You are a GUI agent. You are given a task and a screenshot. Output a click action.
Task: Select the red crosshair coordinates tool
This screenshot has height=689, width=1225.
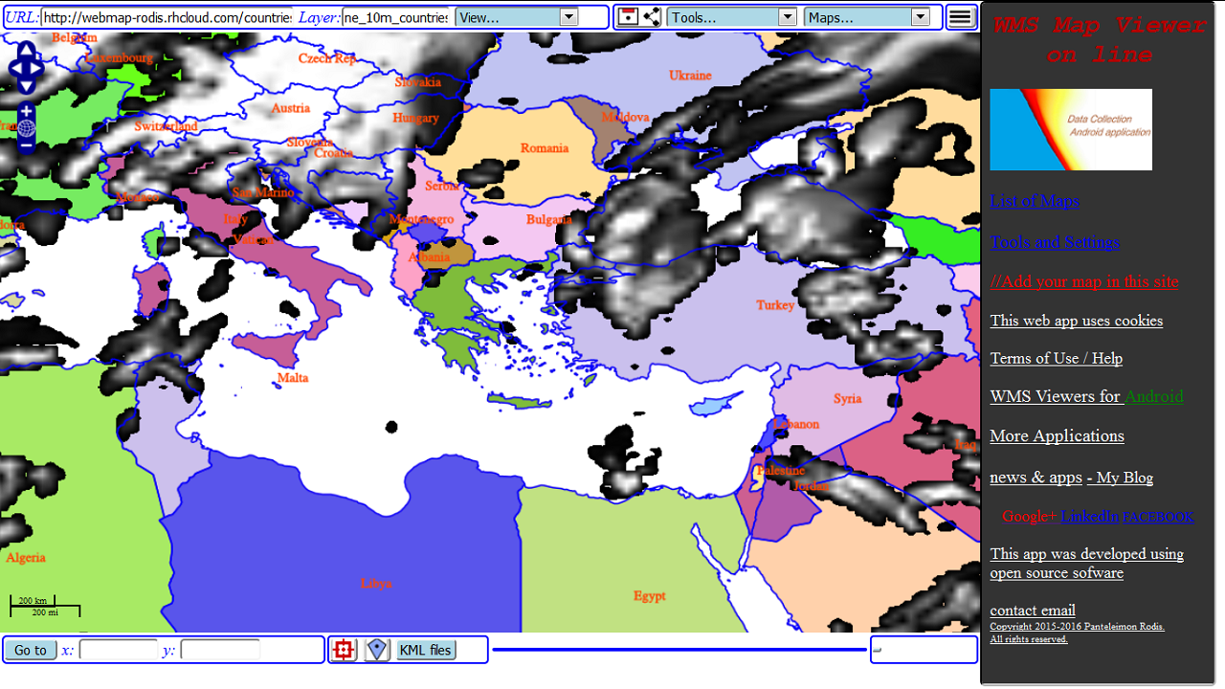(342, 649)
